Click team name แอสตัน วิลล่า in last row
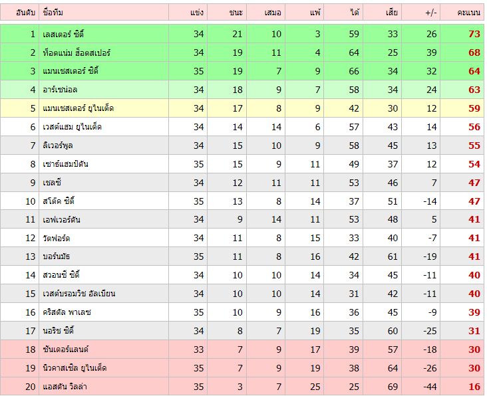 click(65, 387)
